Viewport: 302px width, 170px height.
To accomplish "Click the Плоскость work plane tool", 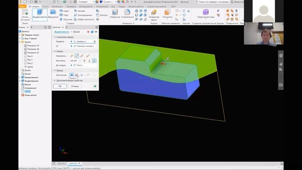I will (x=167, y=14).
